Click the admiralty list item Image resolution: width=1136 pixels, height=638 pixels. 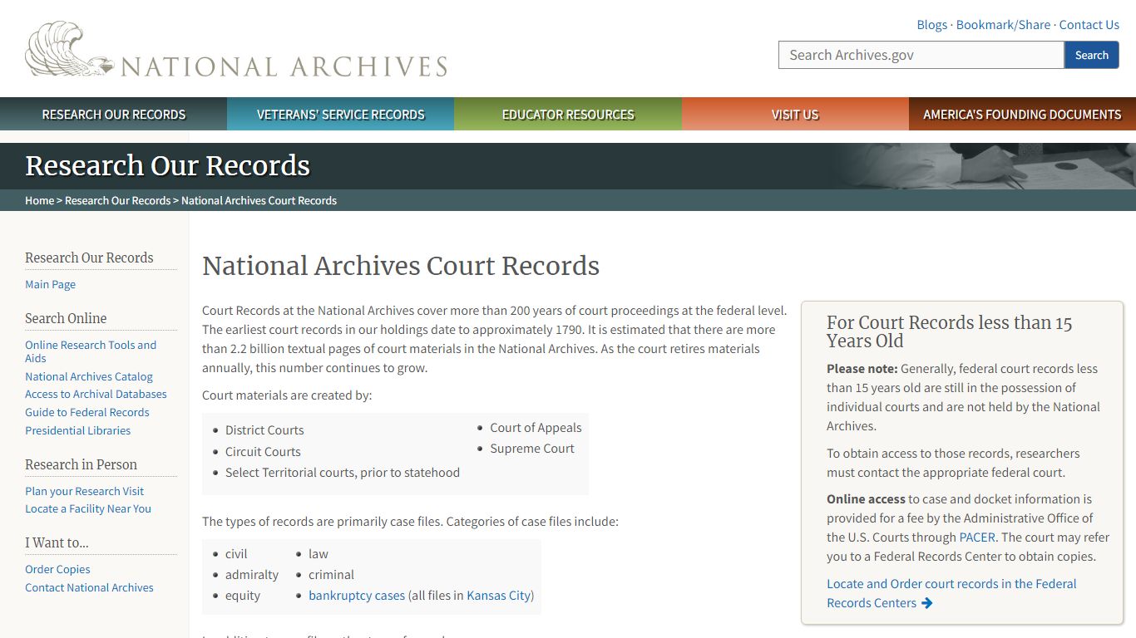(x=252, y=575)
